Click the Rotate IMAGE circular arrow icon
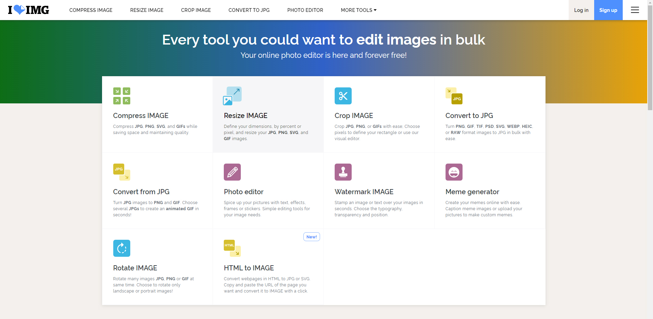653x319 pixels. pos(122,248)
